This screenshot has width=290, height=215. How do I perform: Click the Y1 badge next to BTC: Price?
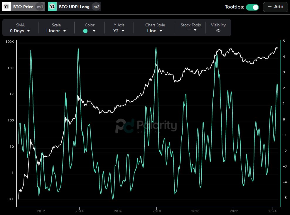pos(6,6)
